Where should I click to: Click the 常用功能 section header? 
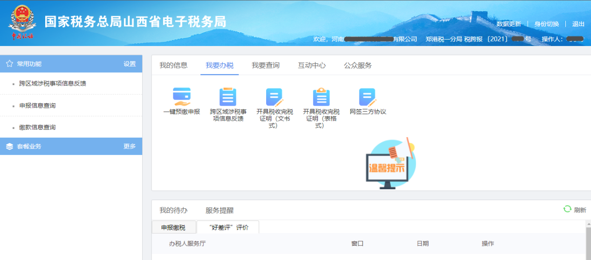(71, 64)
